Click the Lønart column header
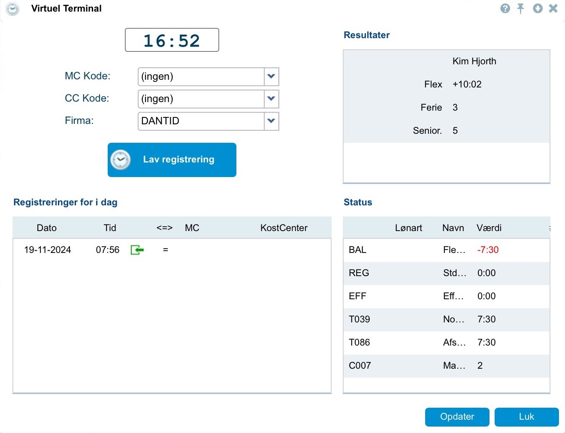Image resolution: width=565 pixels, height=433 pixels. point(408,228)
